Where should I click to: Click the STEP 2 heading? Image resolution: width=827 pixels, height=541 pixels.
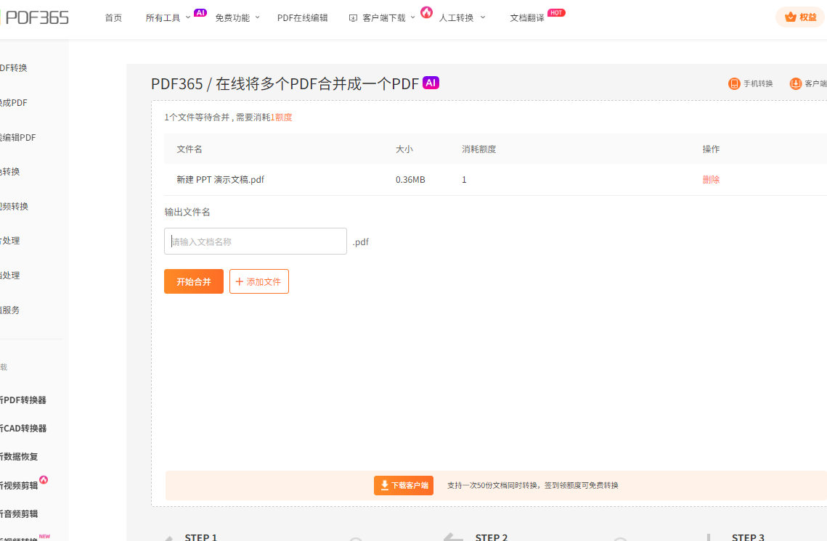click(x=491, y=537)
